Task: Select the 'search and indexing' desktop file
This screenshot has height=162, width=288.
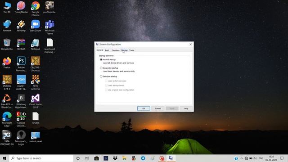Action: pos(49,46)
